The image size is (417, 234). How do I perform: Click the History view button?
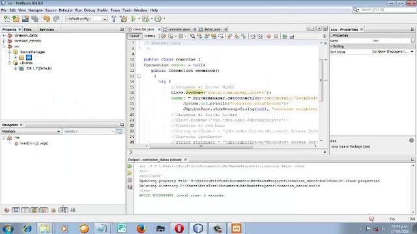(x=150, y=36)
